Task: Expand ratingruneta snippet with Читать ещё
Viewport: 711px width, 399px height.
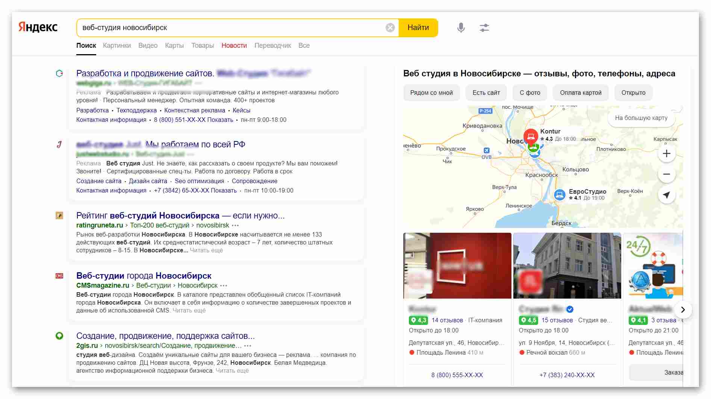Action: (x=206, y=250)
